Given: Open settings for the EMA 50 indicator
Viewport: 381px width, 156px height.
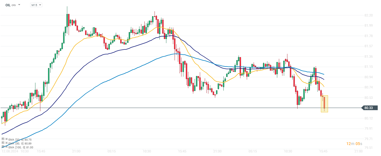Looking at the screenshot, I should 3,143.
